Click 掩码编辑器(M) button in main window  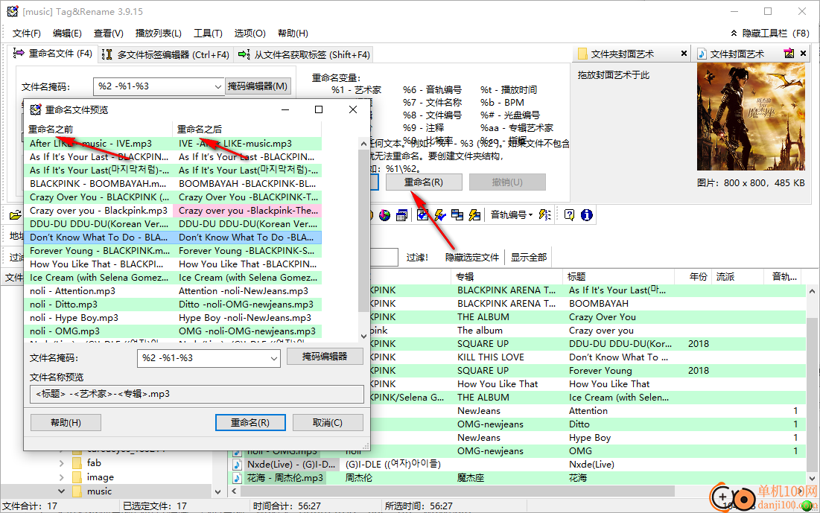258,86
